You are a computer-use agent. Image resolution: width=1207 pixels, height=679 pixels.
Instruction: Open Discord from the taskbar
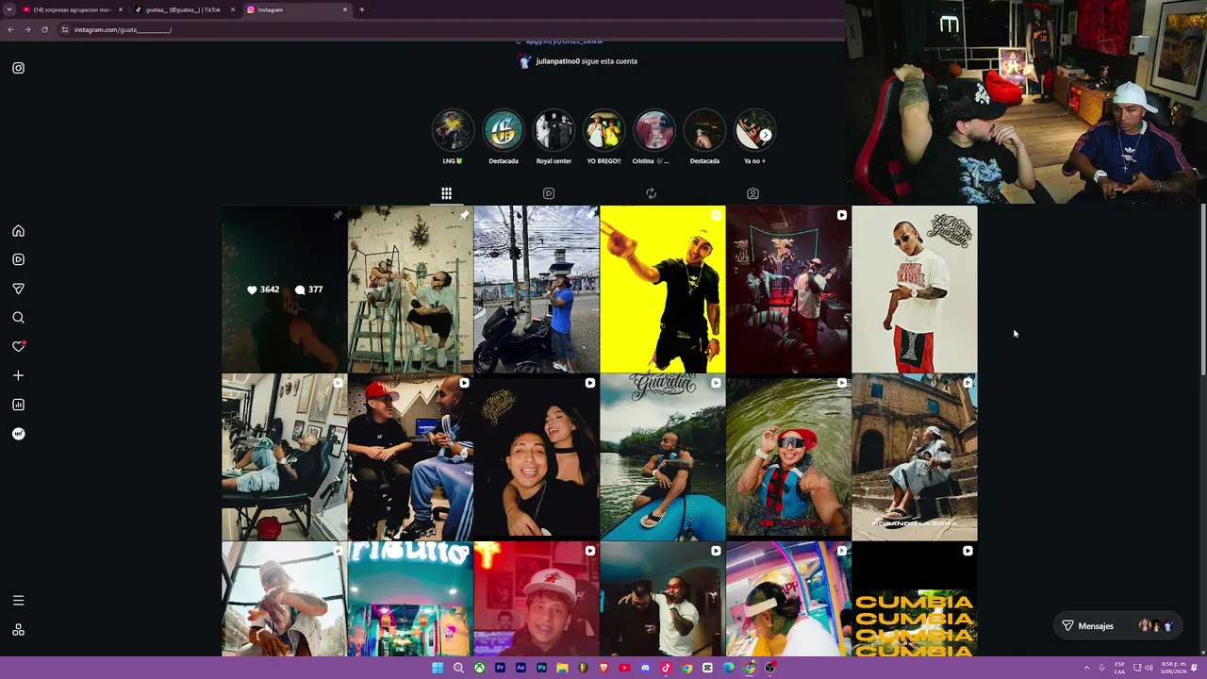pos(645,668)
